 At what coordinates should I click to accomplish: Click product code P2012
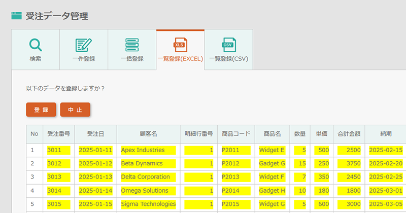[x=236, y=164]
